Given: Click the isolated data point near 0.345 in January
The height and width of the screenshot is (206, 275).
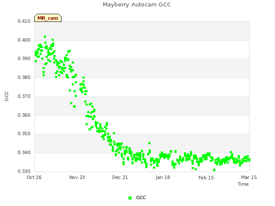Looking at the screenshot, I should [x=149, y=143].
